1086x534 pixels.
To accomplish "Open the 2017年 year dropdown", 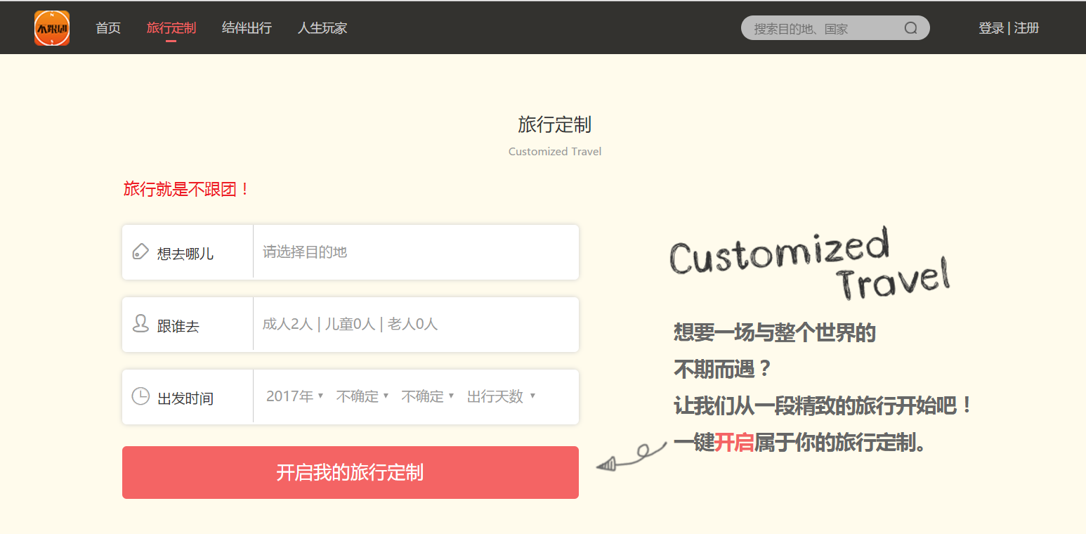I will [294, 396].
